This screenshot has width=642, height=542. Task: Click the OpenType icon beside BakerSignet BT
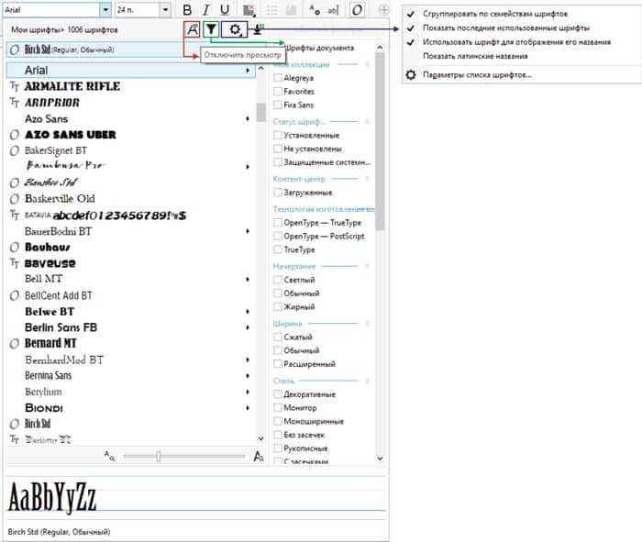[15, 150]
